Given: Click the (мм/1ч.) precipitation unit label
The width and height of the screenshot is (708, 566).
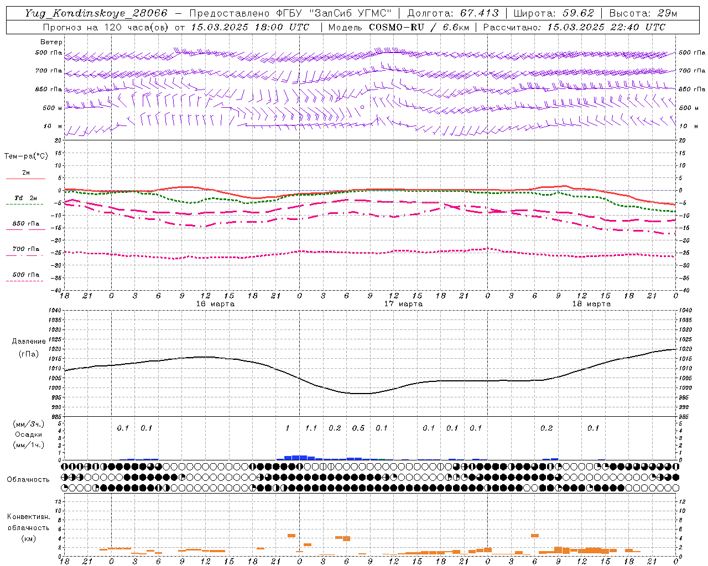Looking at the screenshot, I should [x=29, y=445].
